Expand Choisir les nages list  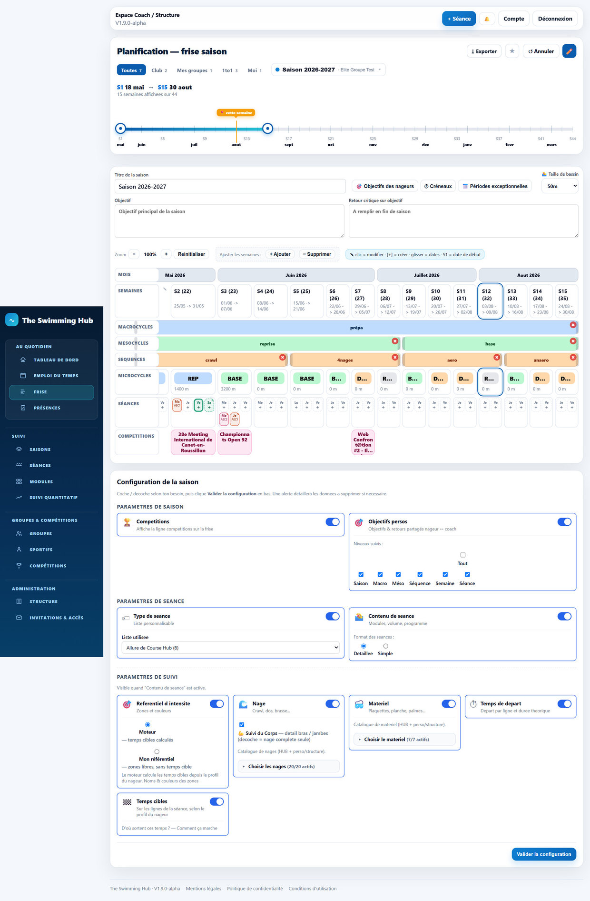289,766
